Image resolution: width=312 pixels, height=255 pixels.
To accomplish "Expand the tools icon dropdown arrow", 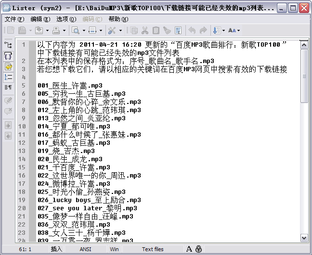I will pyautogui.click(x=120, y=31).
